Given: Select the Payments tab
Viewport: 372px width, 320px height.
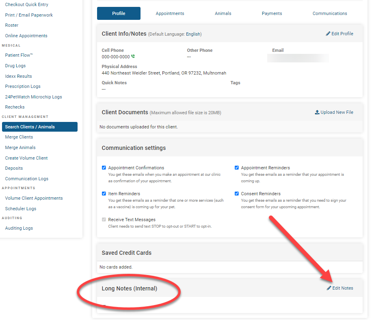Looking at the screenshot, I should tap(272, 13).
